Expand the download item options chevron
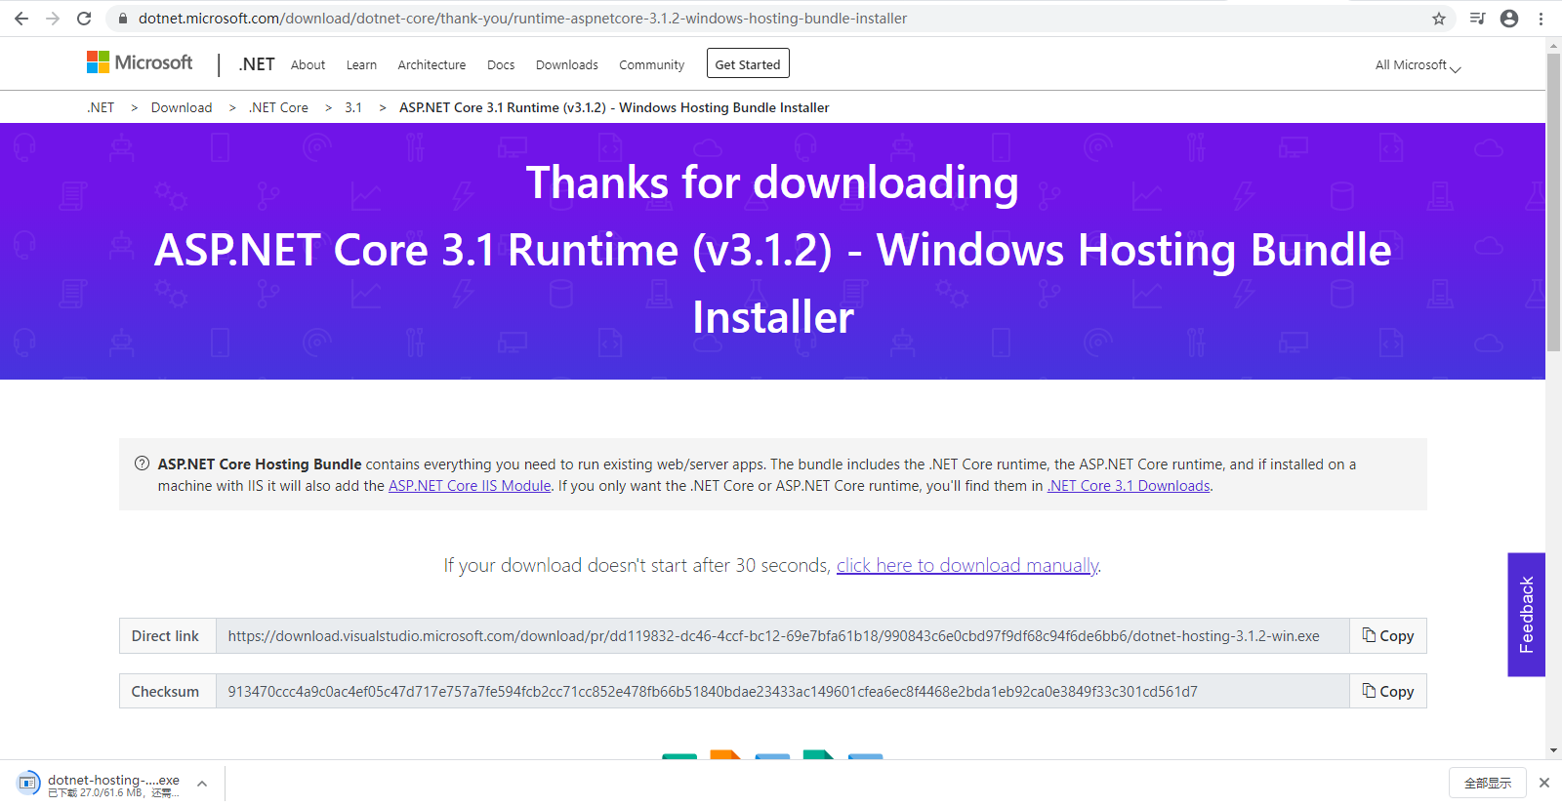The width and height of the screenshot is (1562, 807). [x=202, y=784]
